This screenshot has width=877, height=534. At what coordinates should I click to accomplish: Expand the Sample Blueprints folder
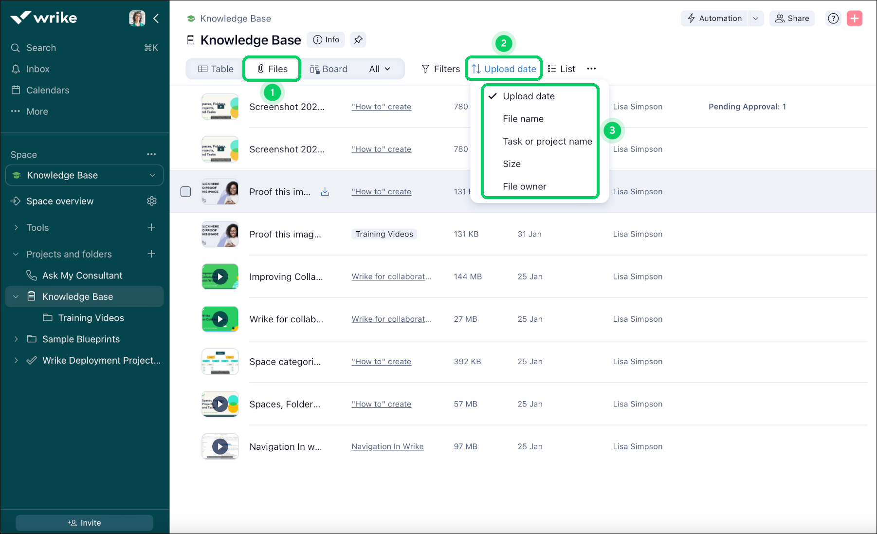[x=16, y=339]
